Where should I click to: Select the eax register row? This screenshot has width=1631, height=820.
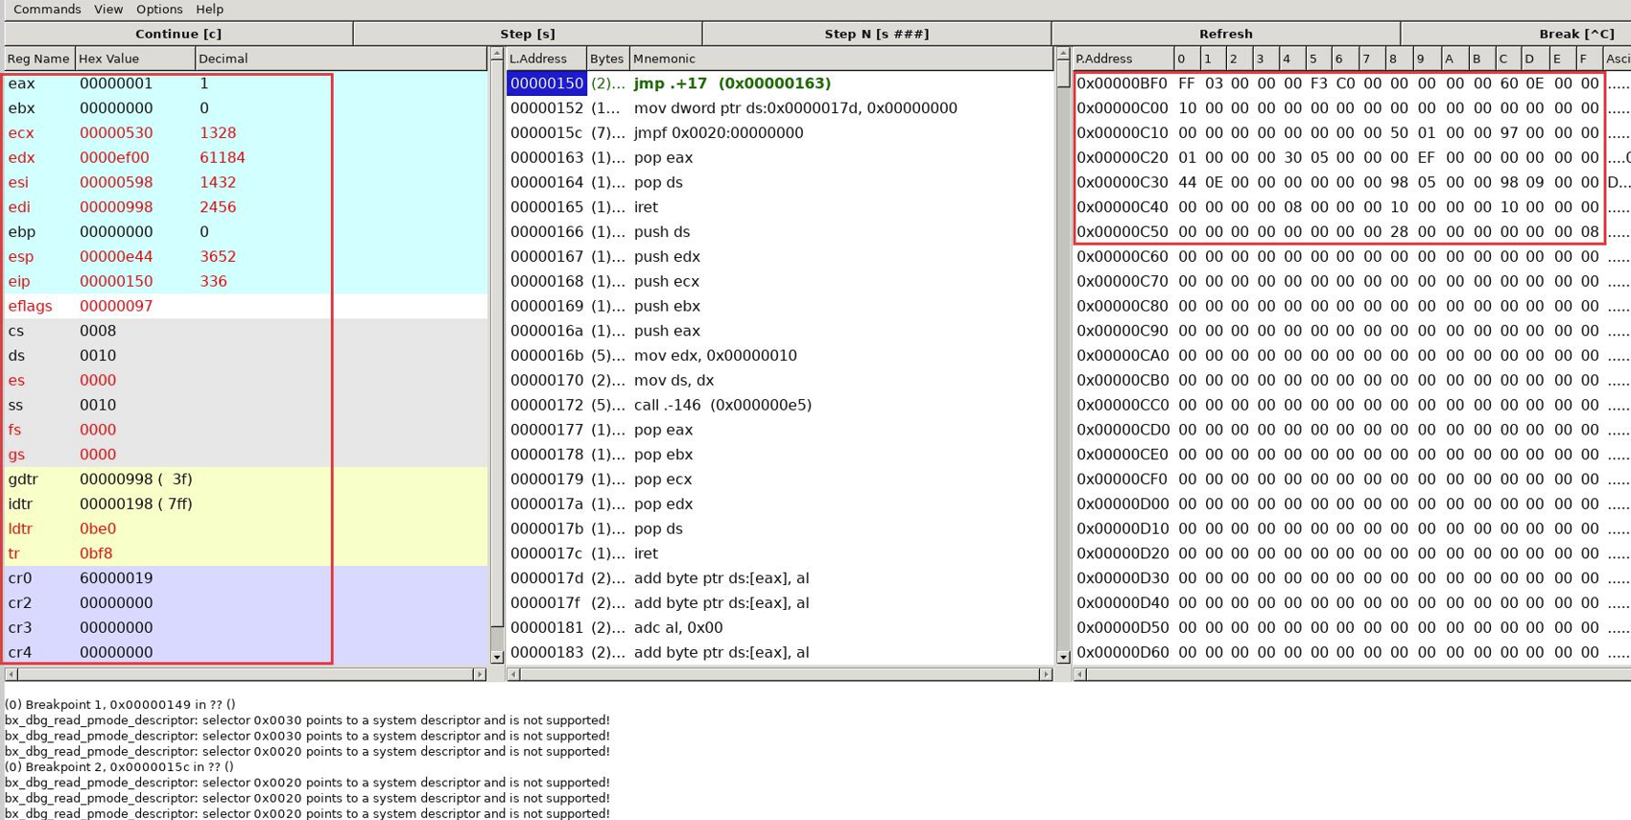click(x=246, y=83)
